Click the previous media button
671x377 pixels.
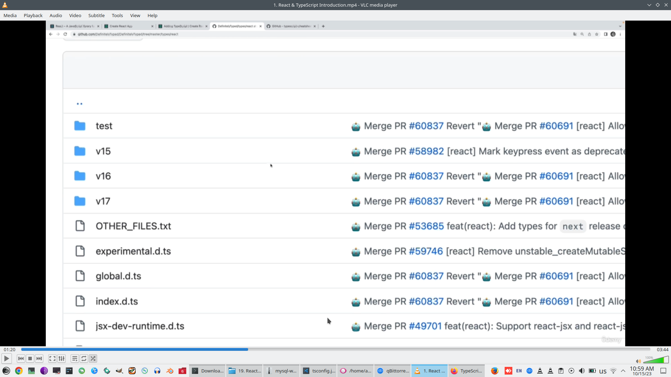coord(21,358)
